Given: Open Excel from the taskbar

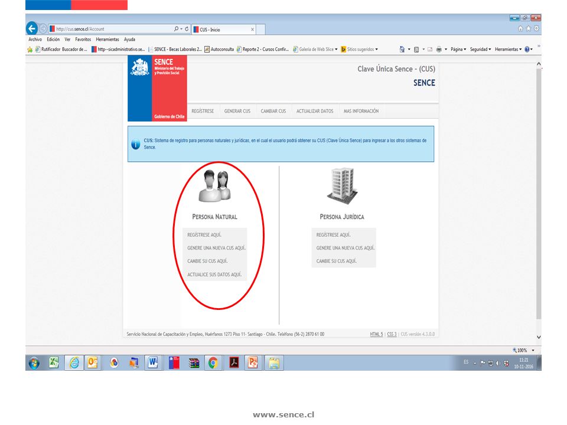Looking at the screenshot, I should click(54, 362).
